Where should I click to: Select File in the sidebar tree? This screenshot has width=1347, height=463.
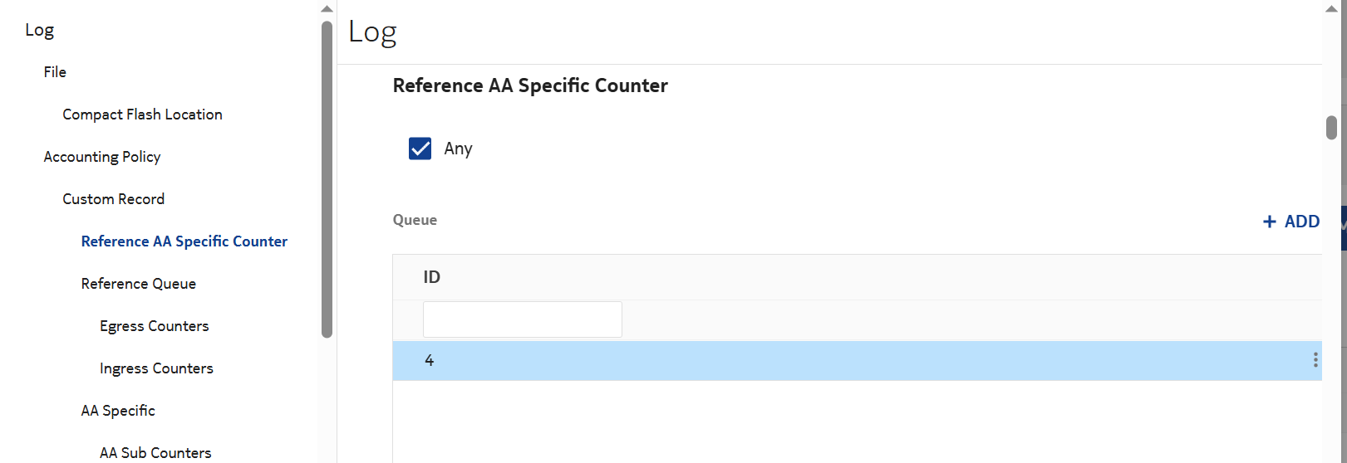pyautogui.click(x=55, y=72)
